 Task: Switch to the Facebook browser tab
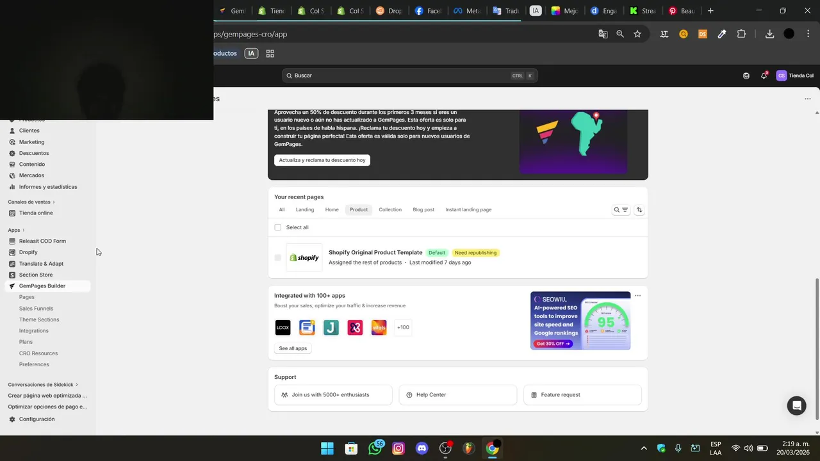[429, 11]
